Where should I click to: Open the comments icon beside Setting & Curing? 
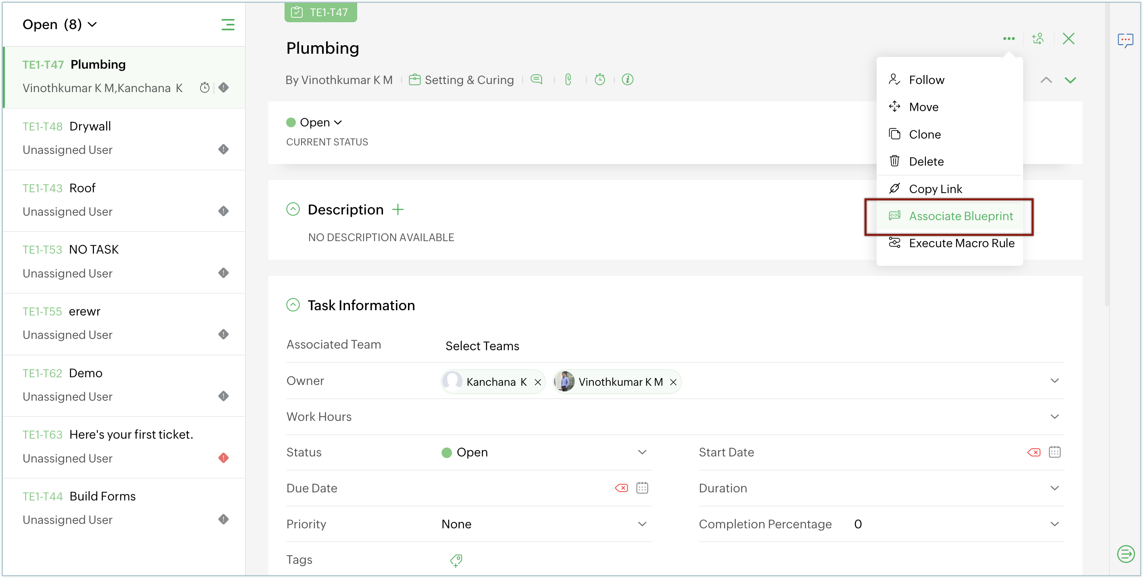(x=536, y=80)
